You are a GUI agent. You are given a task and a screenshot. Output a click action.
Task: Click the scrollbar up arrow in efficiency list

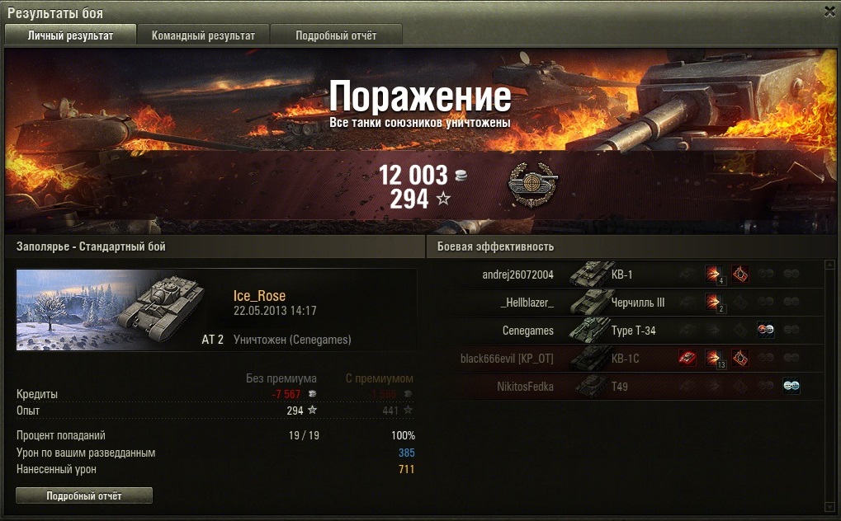coord(829,265)
